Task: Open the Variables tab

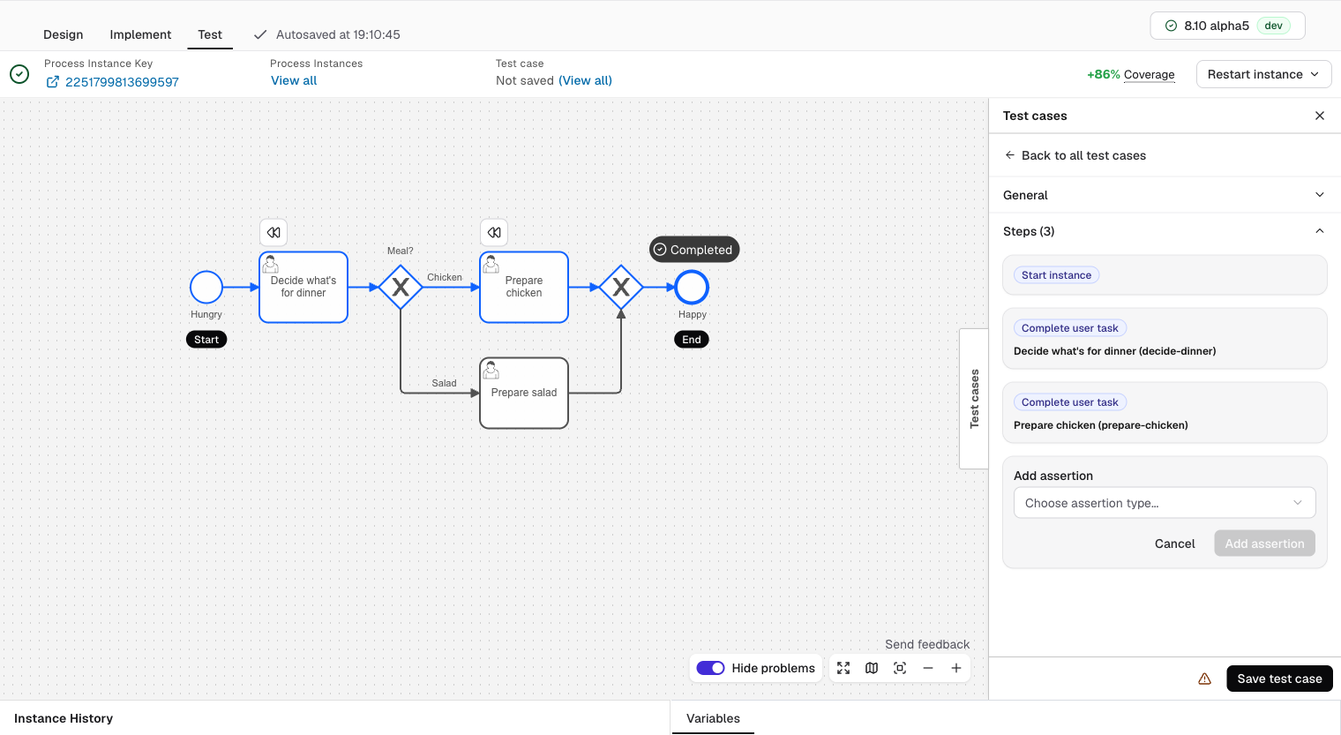Action: point(713,718)
